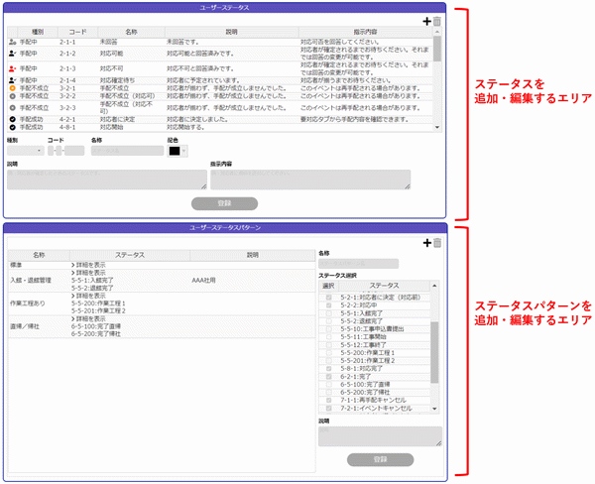Toggle checkbox for 6-2-1:完了 status
This screenshot has height=484, width=595.
pyautogui.click(x=329, y=376)
